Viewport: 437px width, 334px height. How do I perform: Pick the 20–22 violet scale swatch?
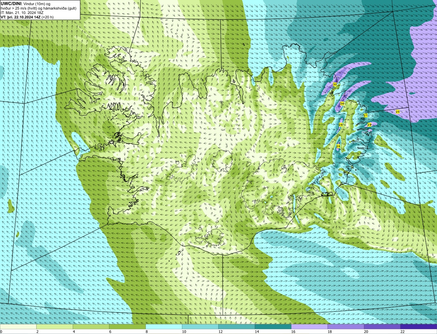click(x=382, y=326)
